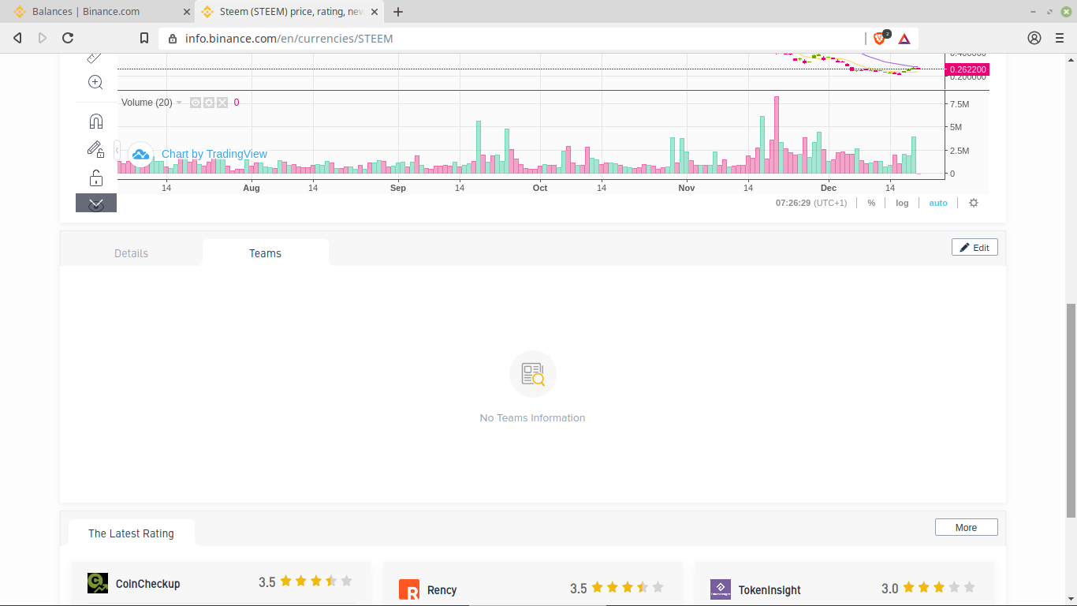Open the CoinCheckup rating entry
Screen dimensions: 1077x606
[147, 584]
